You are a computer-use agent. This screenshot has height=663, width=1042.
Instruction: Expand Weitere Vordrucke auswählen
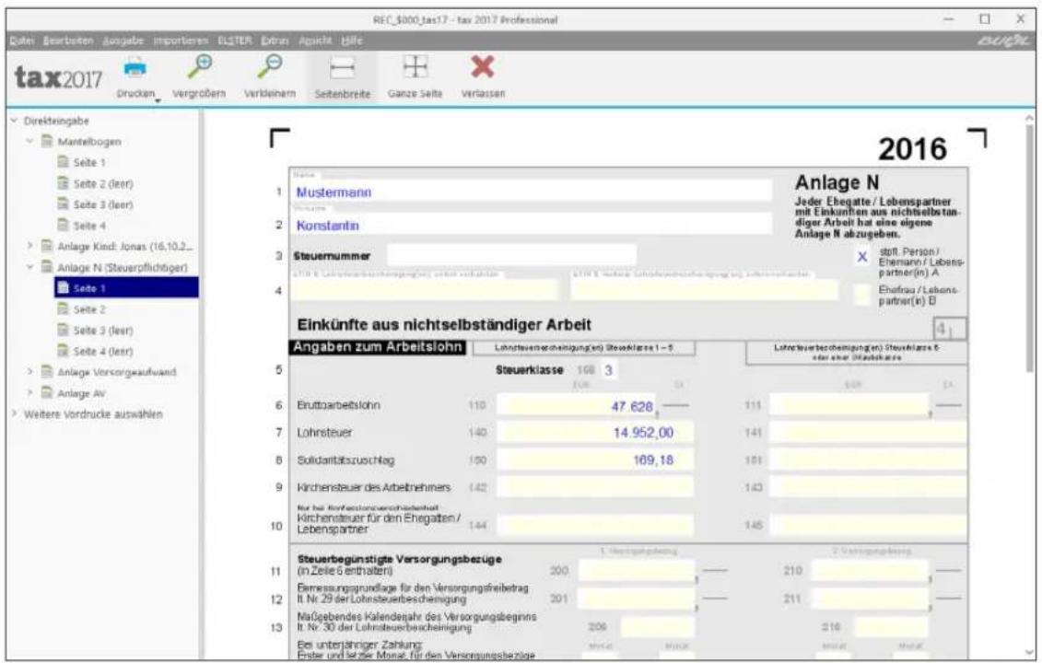[x=14, y=413]
